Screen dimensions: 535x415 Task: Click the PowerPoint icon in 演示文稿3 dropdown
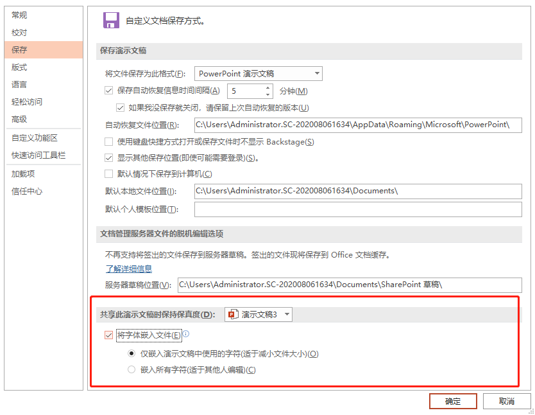click(233, 314)
